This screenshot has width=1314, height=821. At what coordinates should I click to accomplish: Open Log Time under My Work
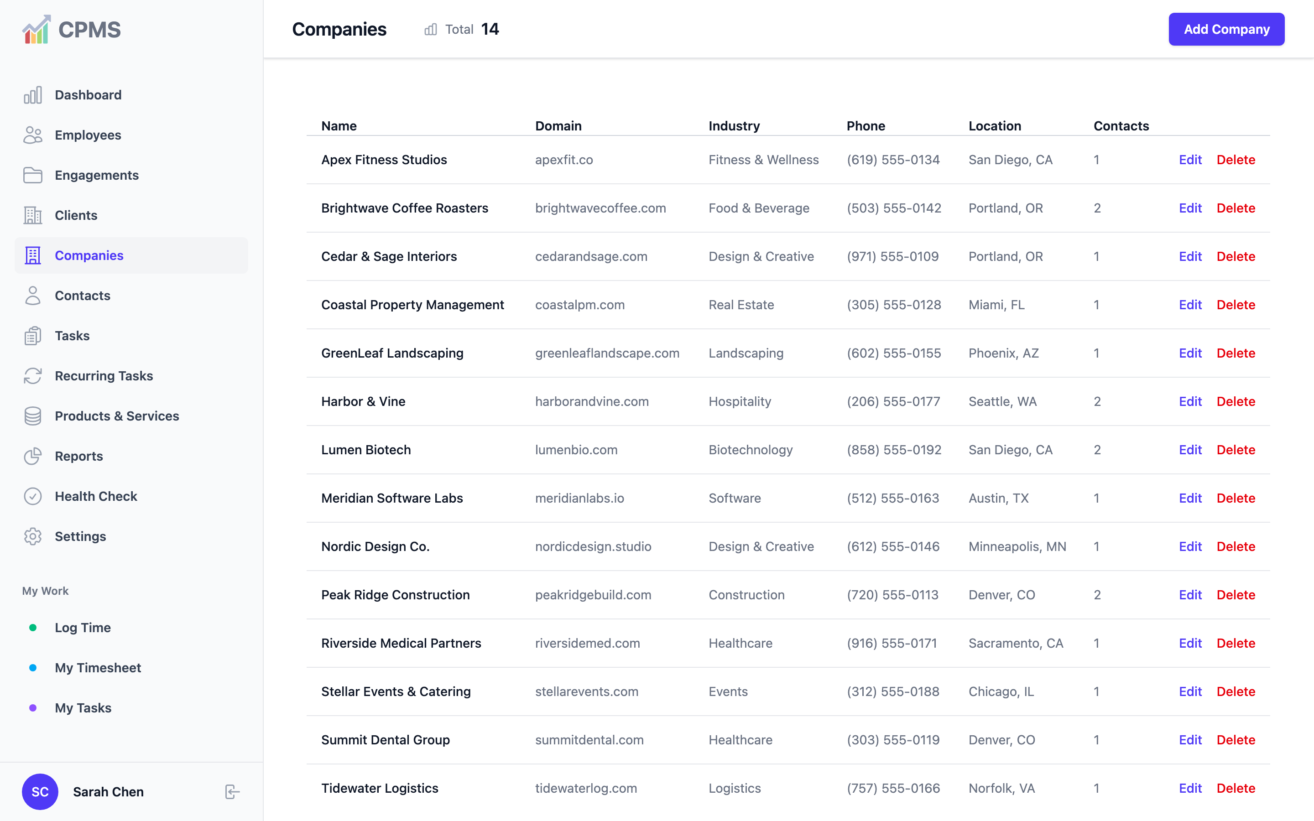point(131,628)
